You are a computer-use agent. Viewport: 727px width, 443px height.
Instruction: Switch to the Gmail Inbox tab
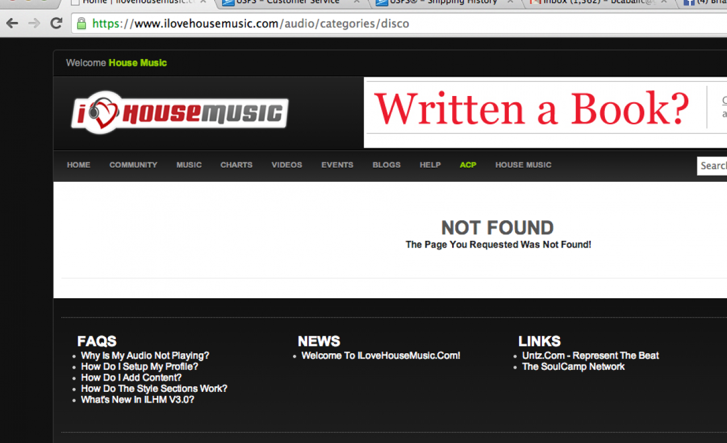[x=596, y=2]
